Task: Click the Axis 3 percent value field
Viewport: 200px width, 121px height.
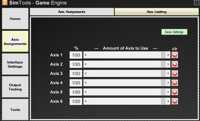Action: [x=76, y=74]
